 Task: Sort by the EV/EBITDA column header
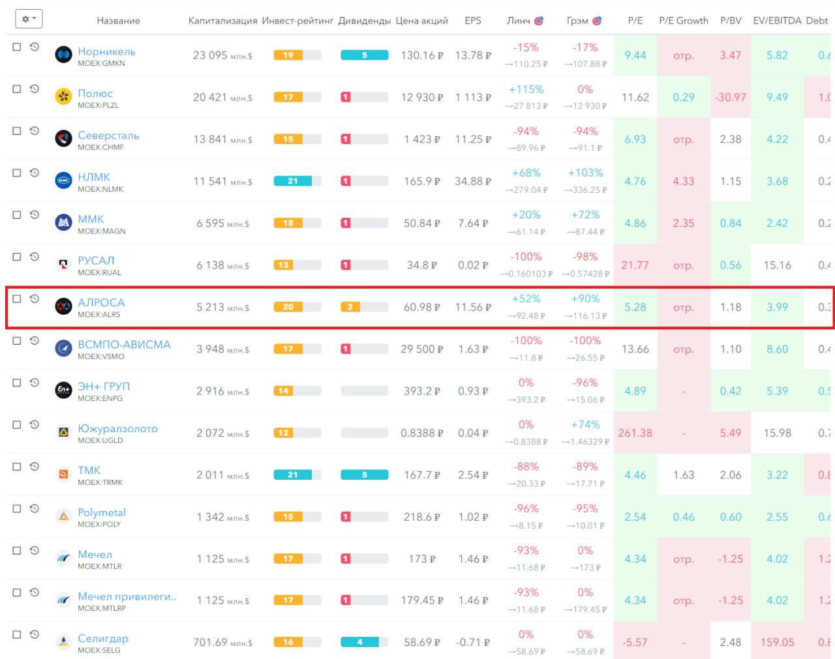(776, 21)
